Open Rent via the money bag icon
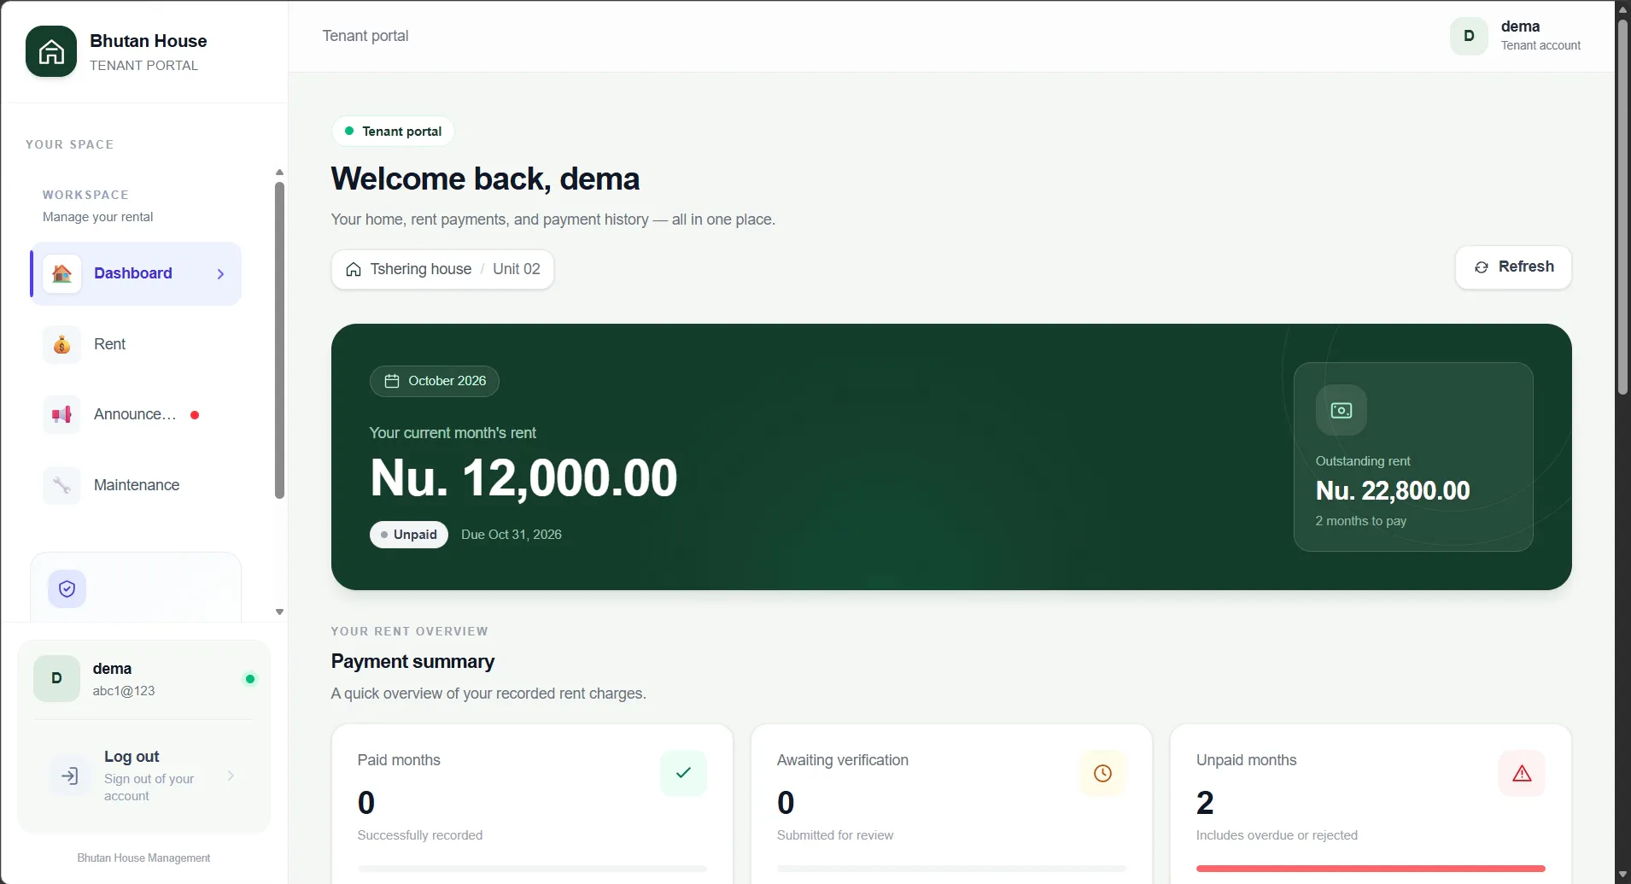 pyautogui.click(x=61, y=344)
